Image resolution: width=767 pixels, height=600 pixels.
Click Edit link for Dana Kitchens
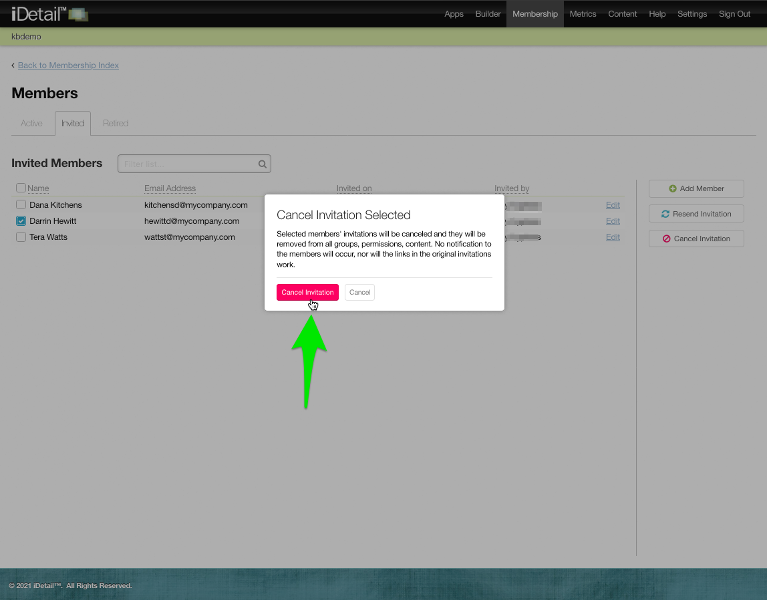tap(613, 205)
